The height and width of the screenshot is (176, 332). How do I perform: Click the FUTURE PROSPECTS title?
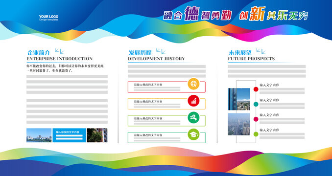click(251, 59)
